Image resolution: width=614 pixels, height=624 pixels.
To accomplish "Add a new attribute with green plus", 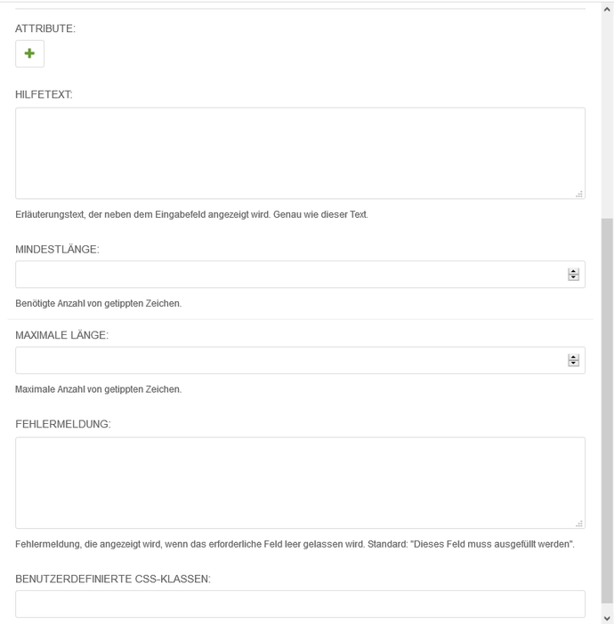I will (x=29, y=54).
